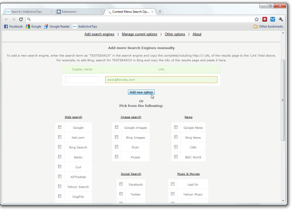Open the About link

(197, 34)
